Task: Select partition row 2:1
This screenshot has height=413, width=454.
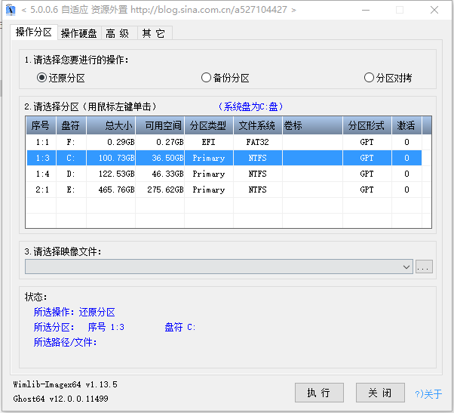Action: 224,190
